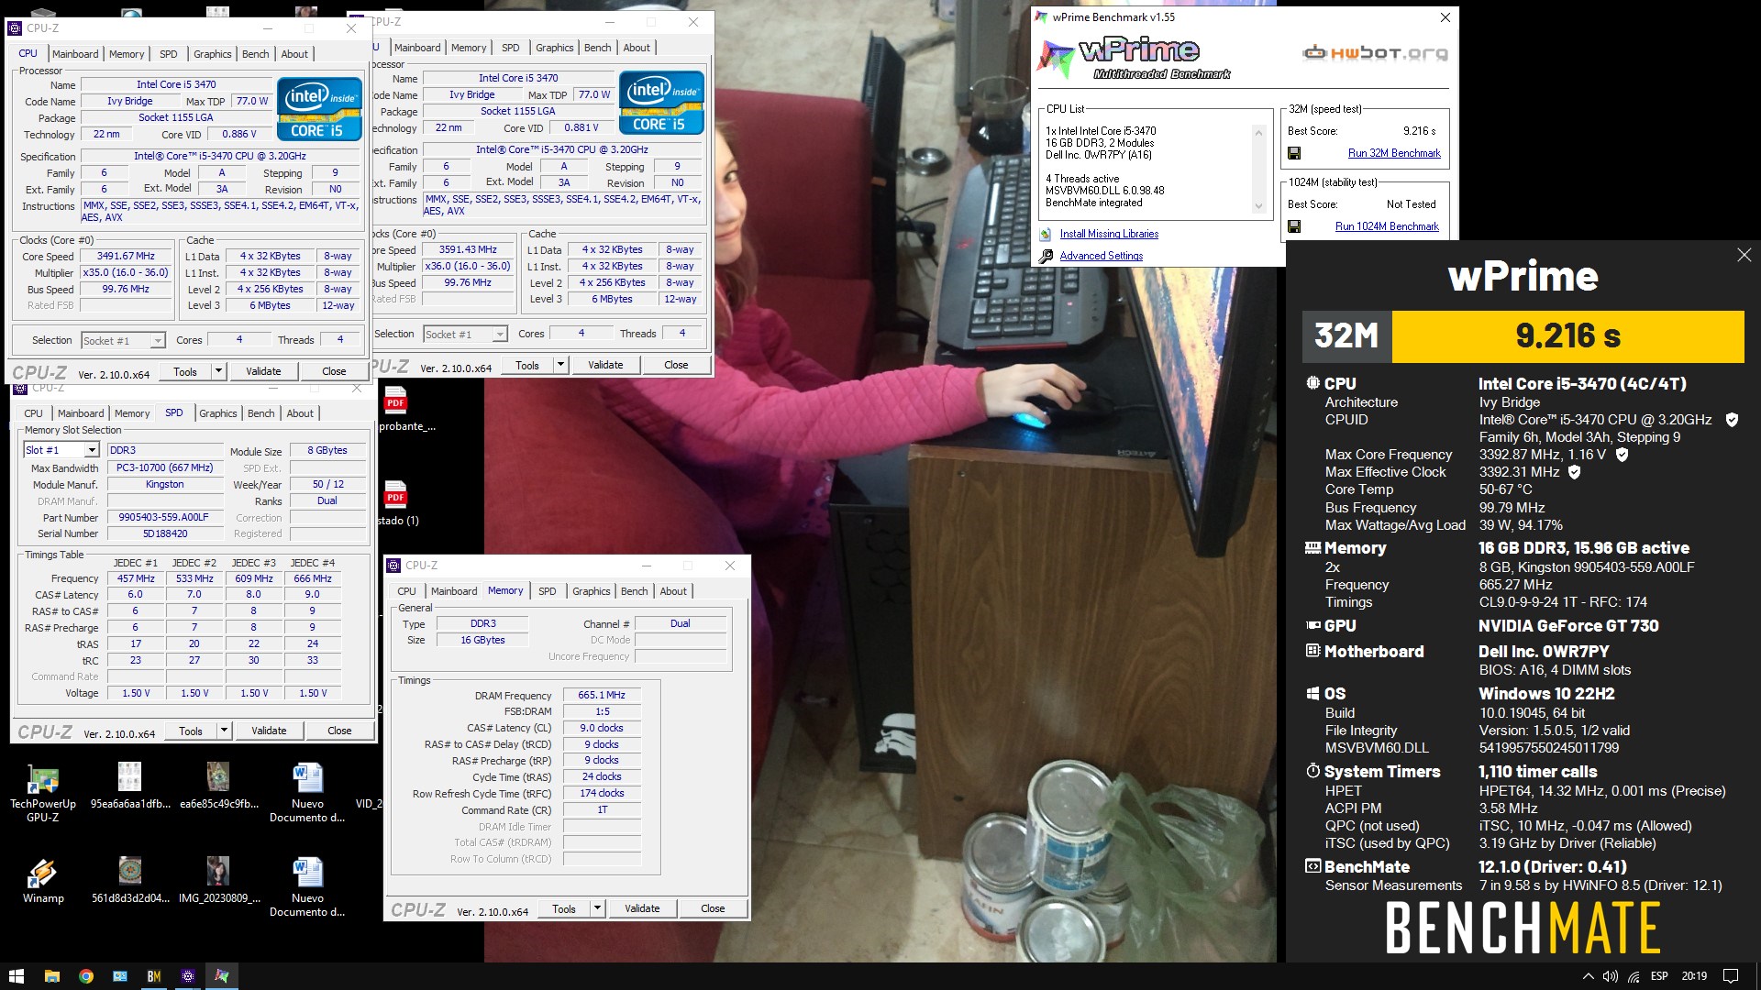The width and height of the screenshot is (1761, 990).
Task: Click the Install Missing Libraries icon
Action: pos(1046,234)
